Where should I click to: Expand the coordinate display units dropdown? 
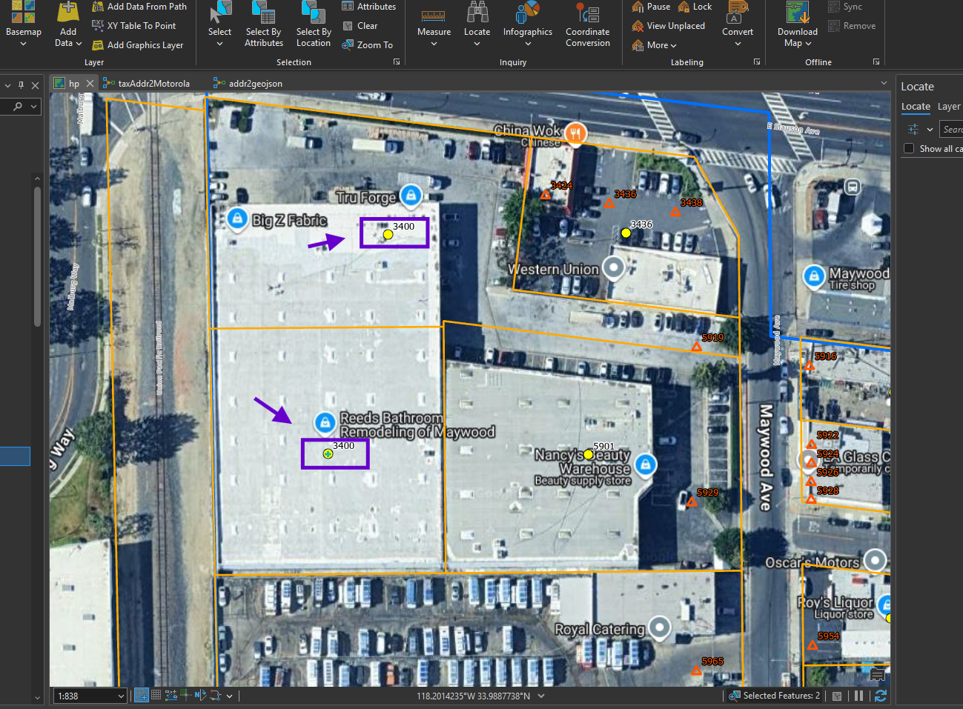click(x=541, y=696)
